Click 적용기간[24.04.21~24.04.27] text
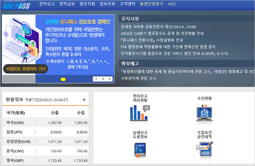Image resolution: width=255 pixels, height=166 pixels. 47,100
